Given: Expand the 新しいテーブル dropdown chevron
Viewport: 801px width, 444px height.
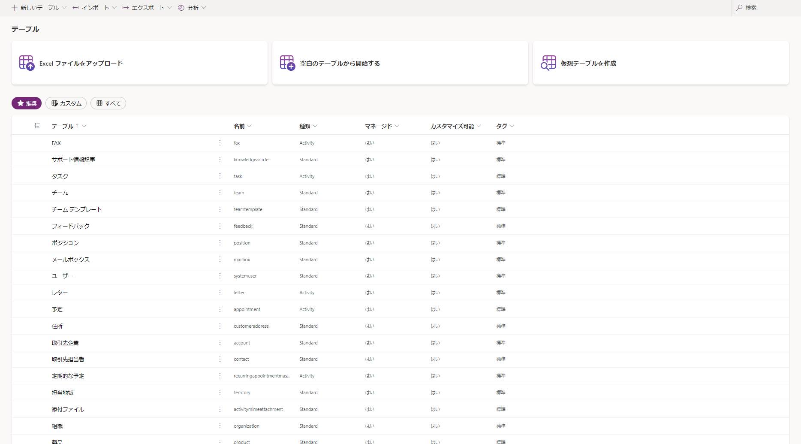Looking at the screenshot, I should click(64, 8).
